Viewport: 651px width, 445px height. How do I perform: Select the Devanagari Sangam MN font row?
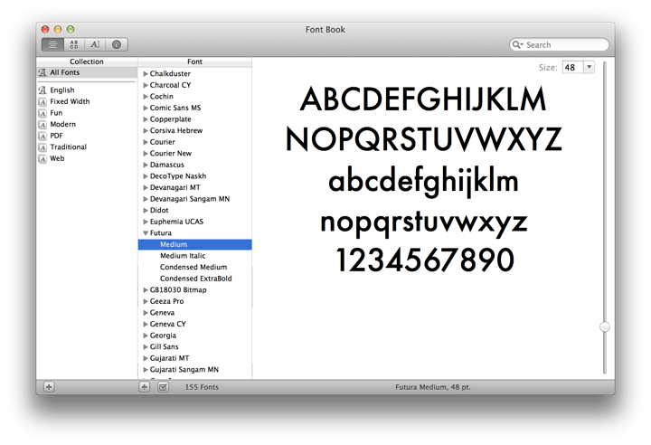click(194, 199)
